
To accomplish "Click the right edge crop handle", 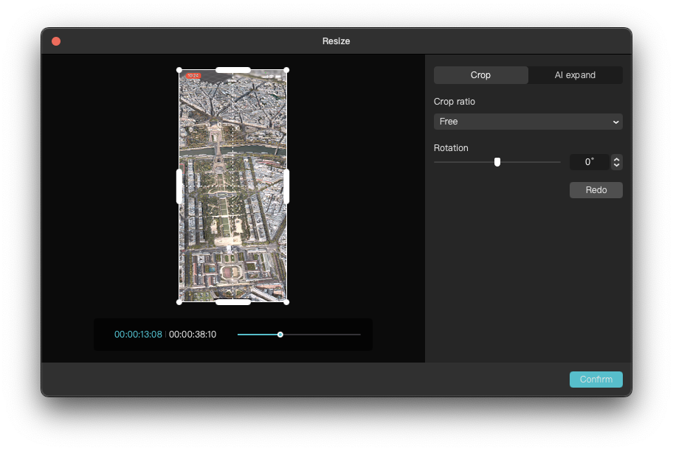I will tap(287, 186).
